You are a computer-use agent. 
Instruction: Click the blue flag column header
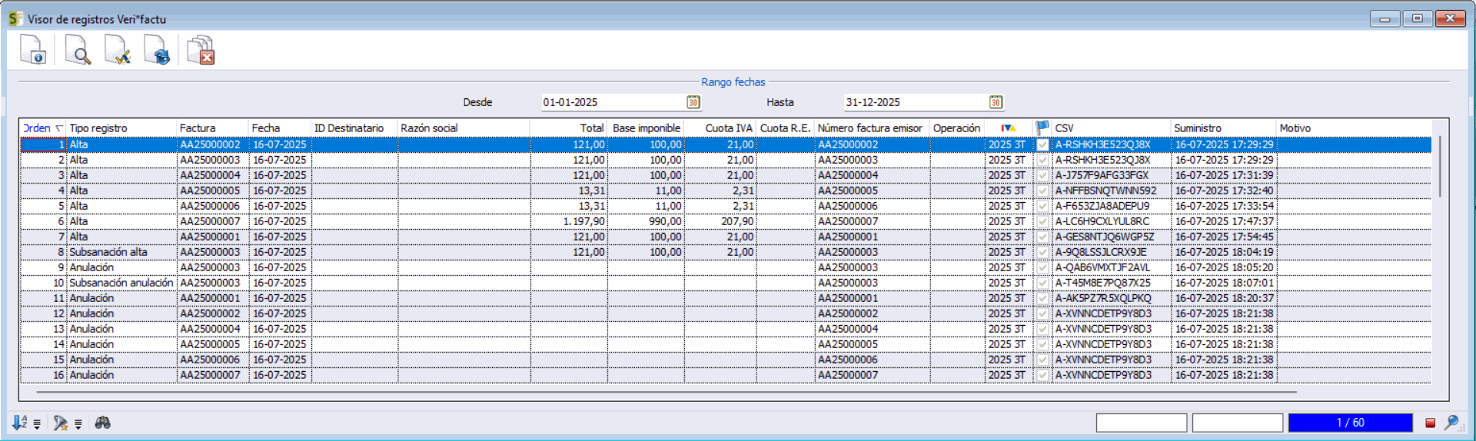(1042, 128)
